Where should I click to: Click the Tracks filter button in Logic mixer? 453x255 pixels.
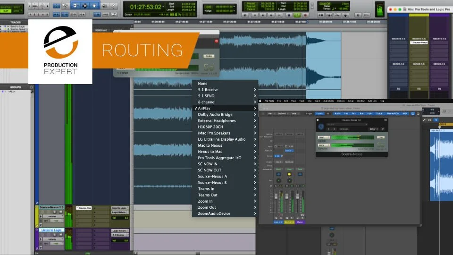point(319,114)
